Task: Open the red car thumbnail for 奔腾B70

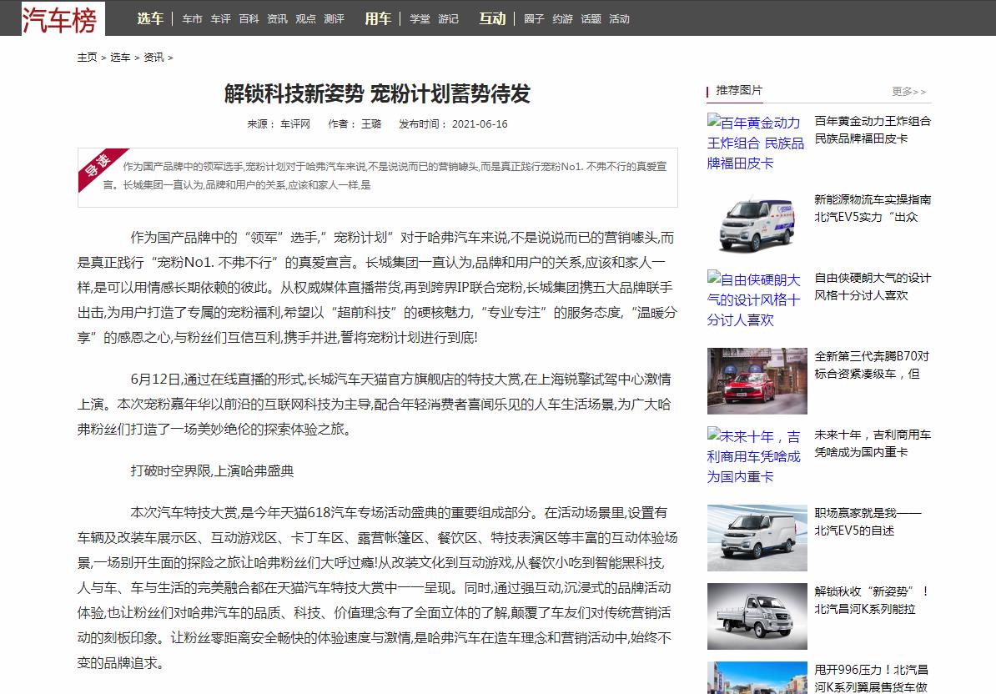Action: (757, 381)
